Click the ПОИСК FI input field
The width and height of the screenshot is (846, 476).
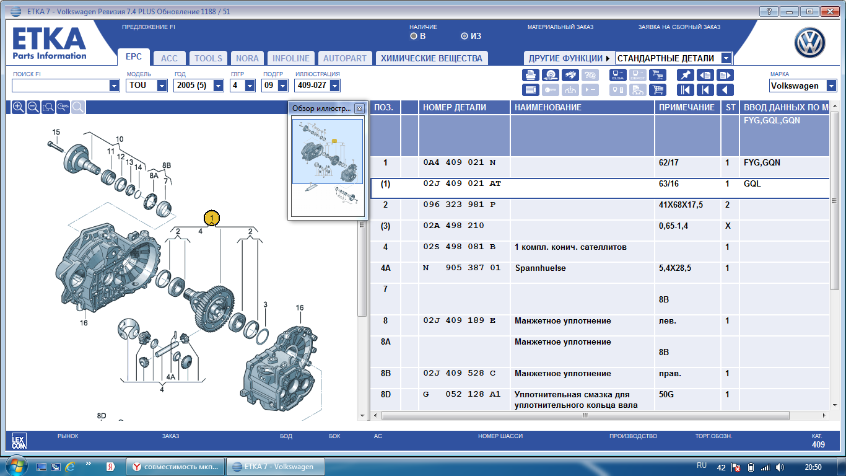pos(60,86)
